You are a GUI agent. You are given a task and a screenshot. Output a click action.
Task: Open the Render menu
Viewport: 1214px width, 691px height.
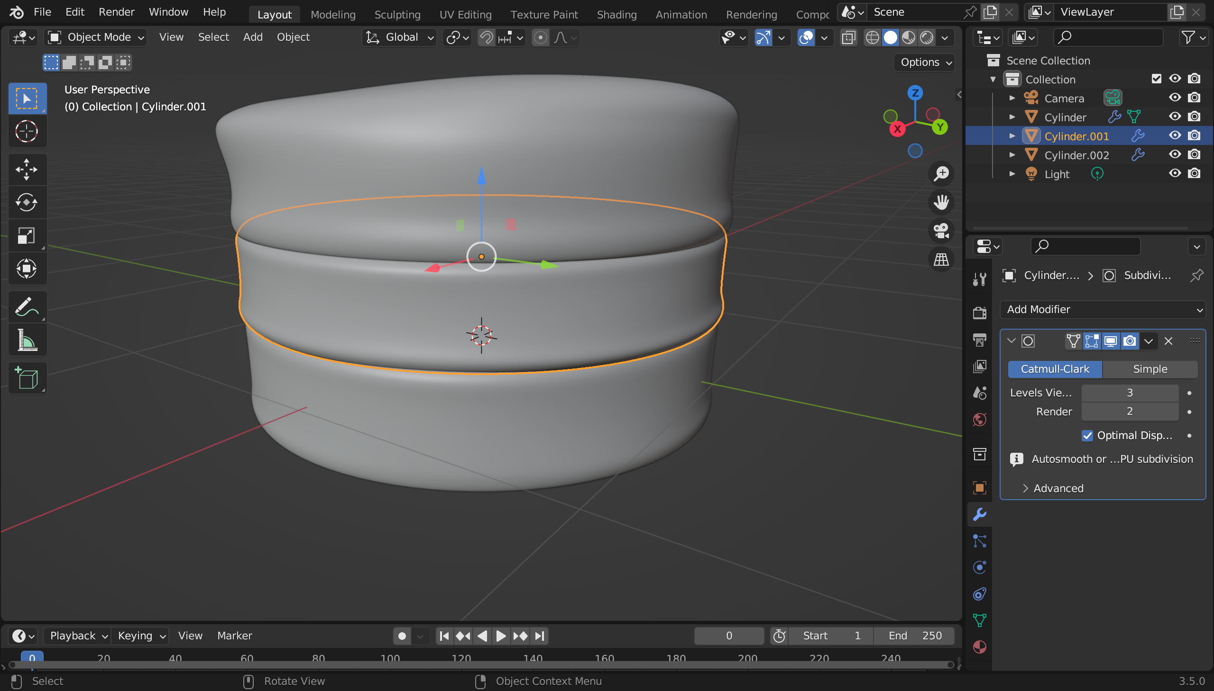116,12
